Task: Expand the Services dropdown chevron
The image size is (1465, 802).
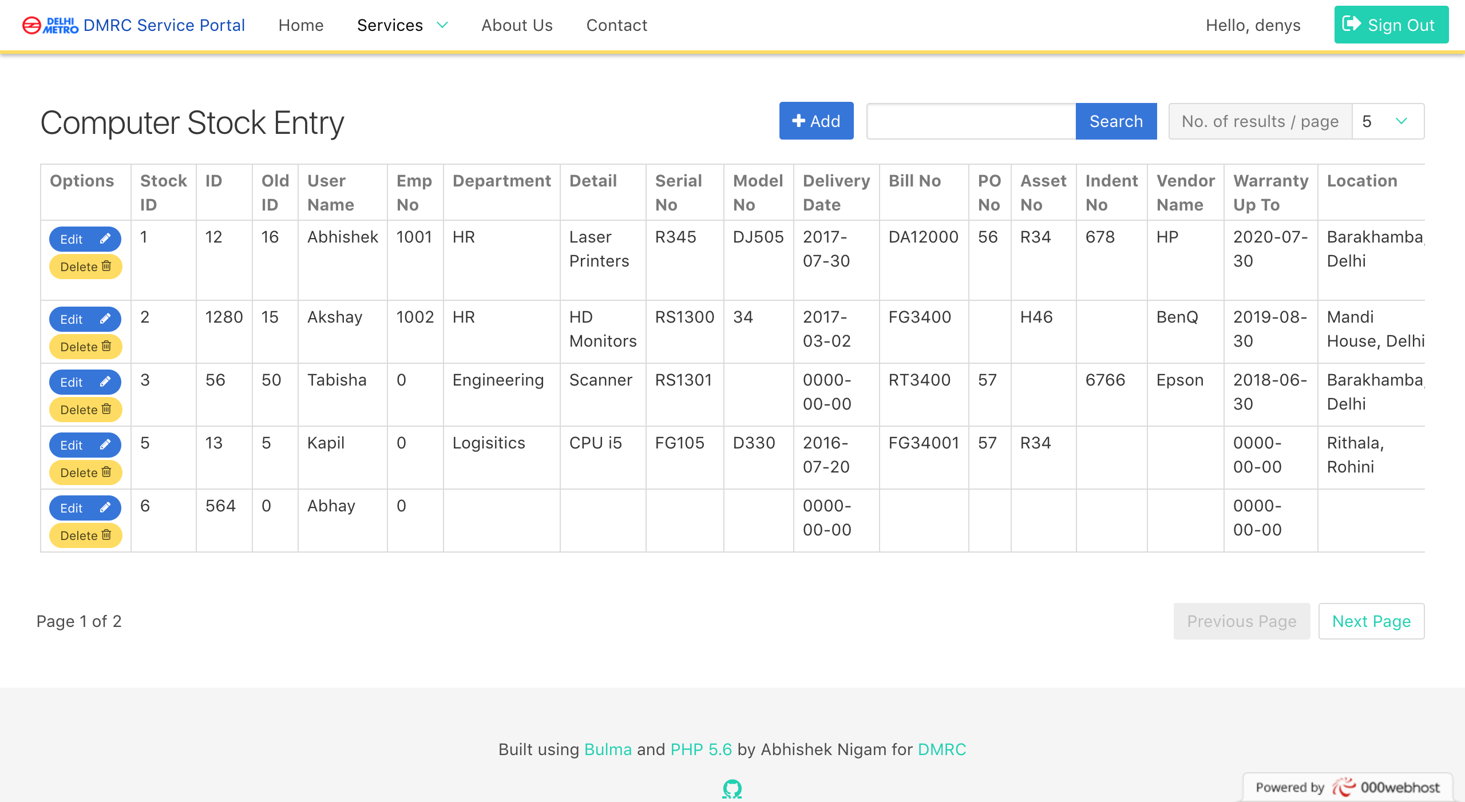Action: [x=442, y=25]
